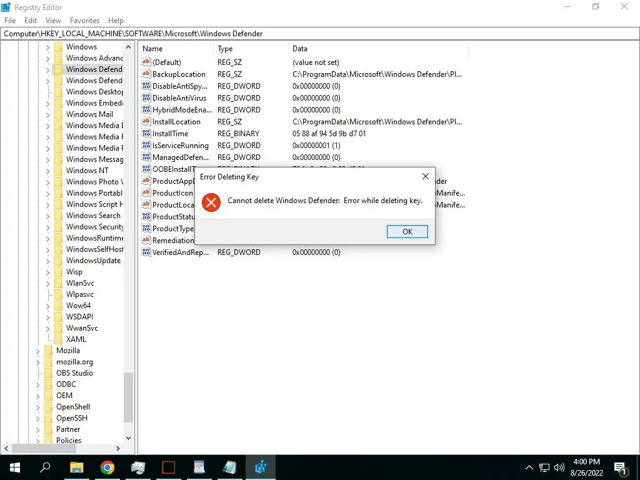Click the tree vertical scrollbar thumb

pyautogui.click(x=129, y=397)
